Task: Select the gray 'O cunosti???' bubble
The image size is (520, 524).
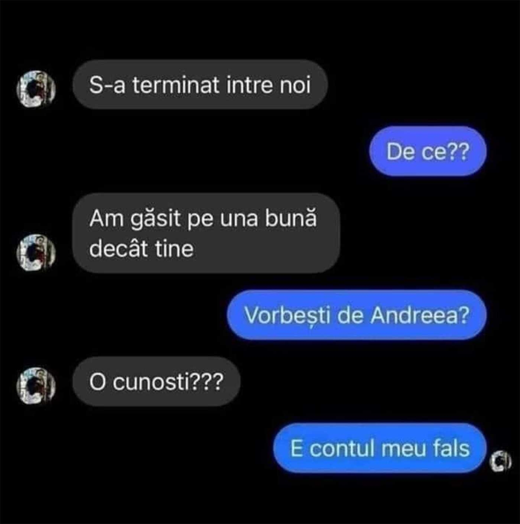Action: [156, 381]
